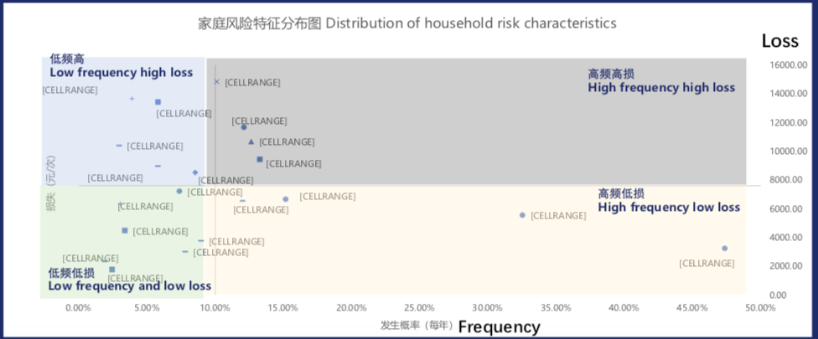
Task: Click the square marker near 13500 loss
Action: click(158, 102)
